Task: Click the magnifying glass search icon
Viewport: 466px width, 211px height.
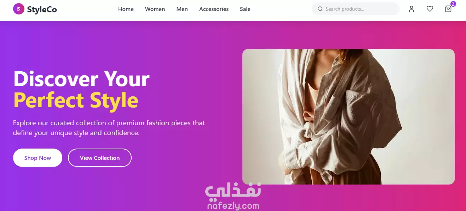Action: tap(320, 9)
